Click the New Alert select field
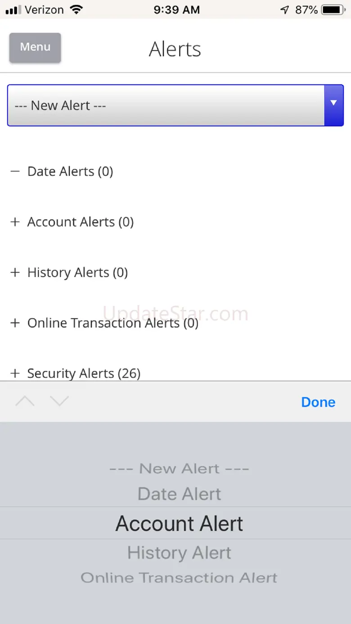 [x=166, y=105]
